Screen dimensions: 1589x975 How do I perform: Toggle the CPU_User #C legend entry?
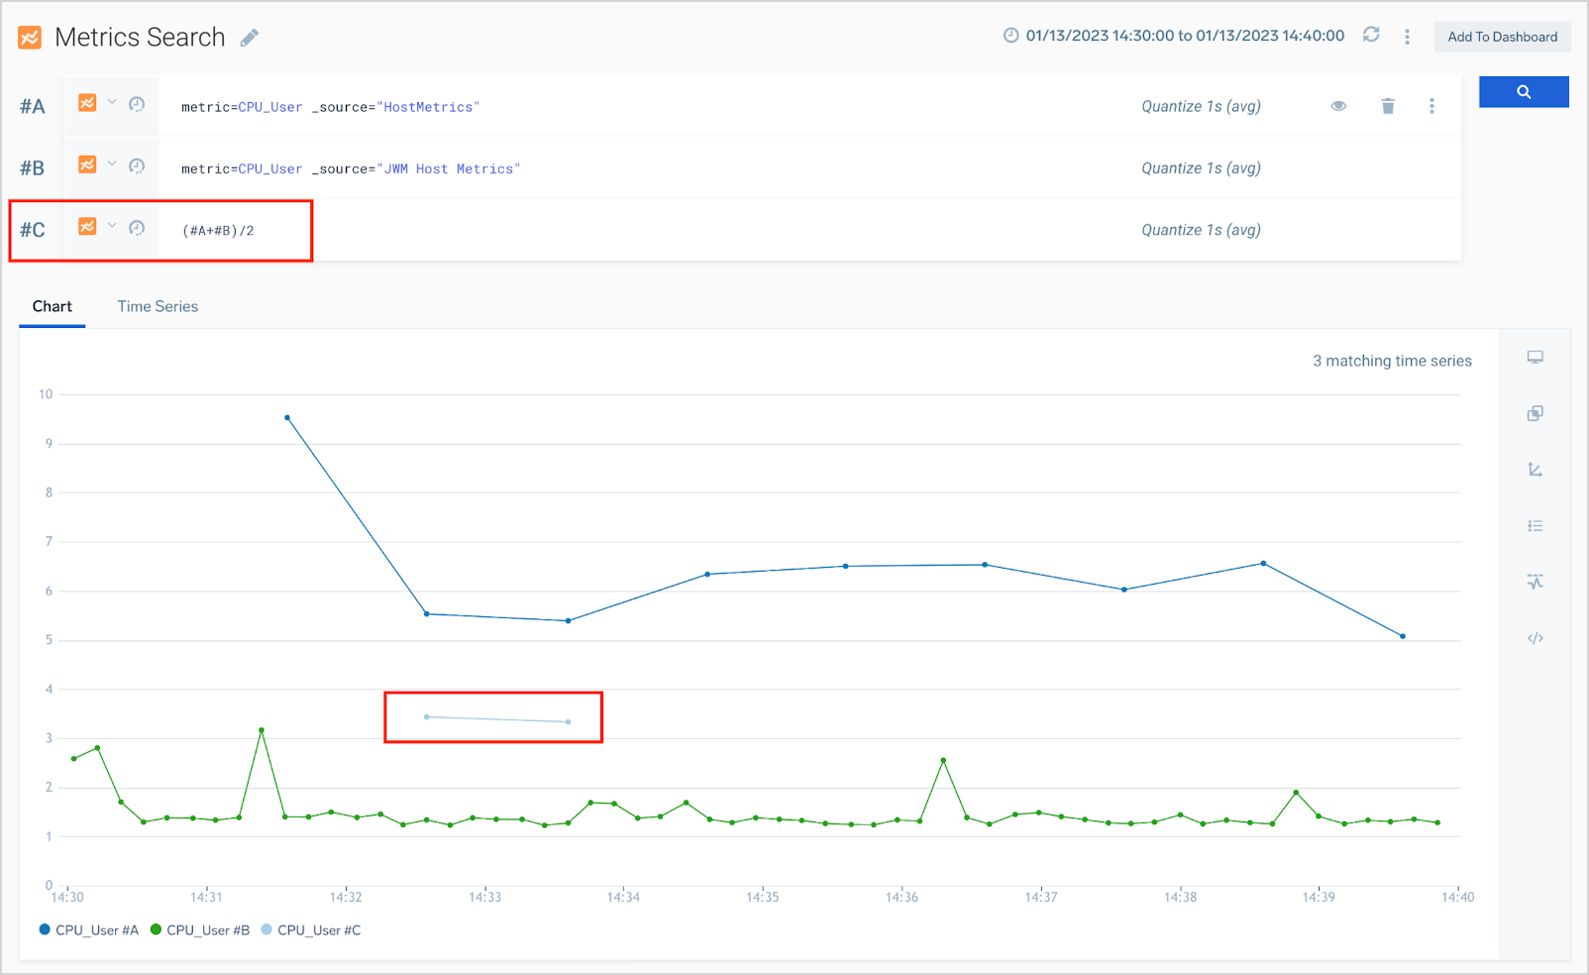tap(310, 929)
